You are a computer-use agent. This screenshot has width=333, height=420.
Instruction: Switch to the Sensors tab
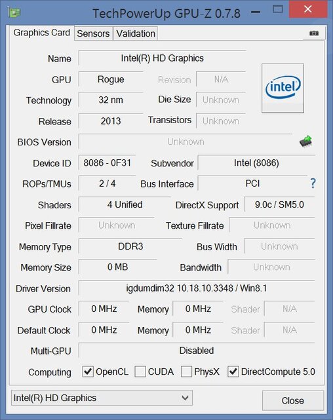93,33
